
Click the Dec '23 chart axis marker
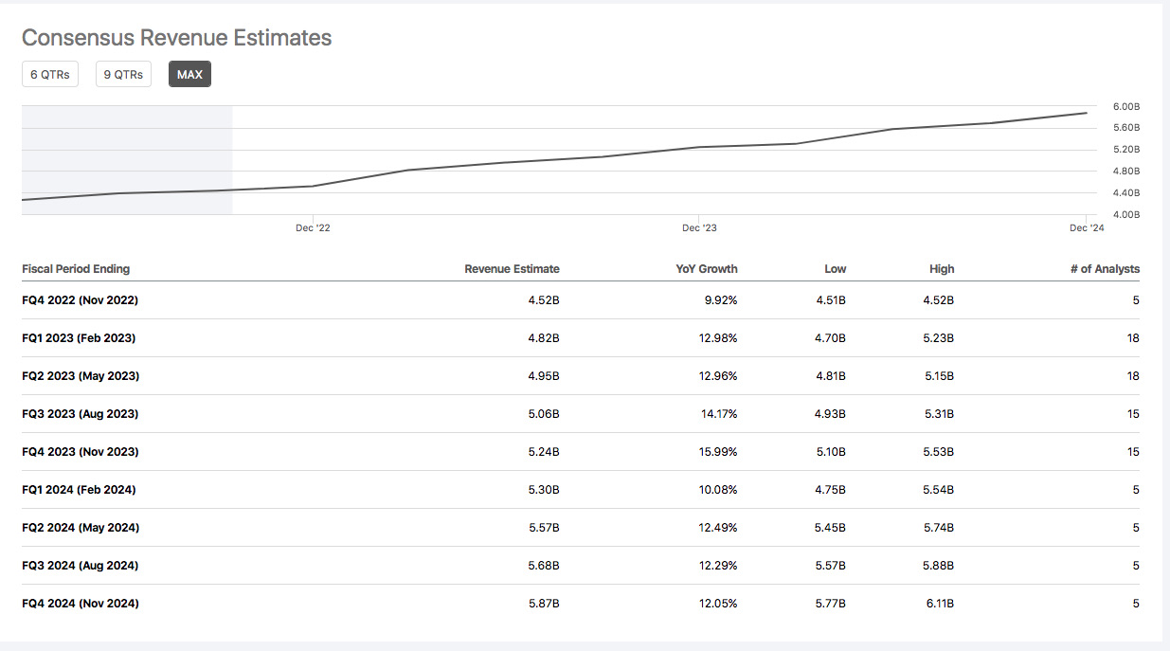(699, 227)
